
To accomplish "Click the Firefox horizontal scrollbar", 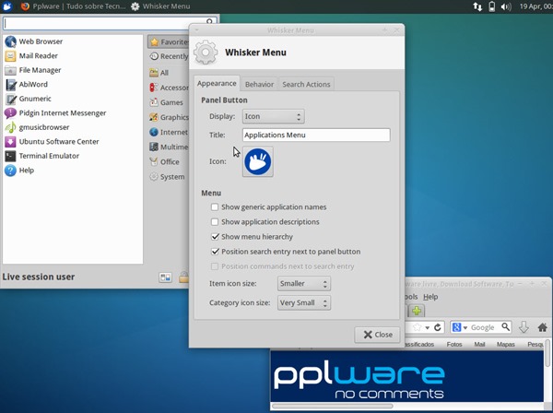I will tap(332, 406).
